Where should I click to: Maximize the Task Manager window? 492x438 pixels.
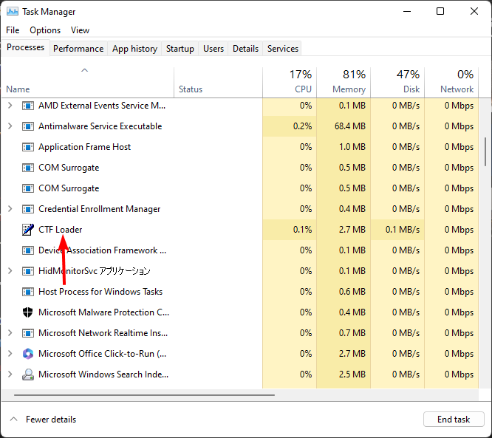coord(440,12)
